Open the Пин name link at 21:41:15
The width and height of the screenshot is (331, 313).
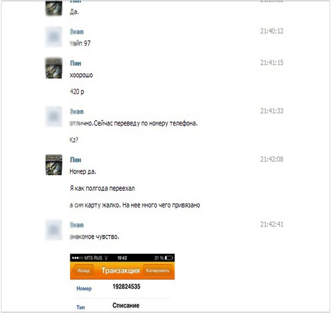[76, 63]
